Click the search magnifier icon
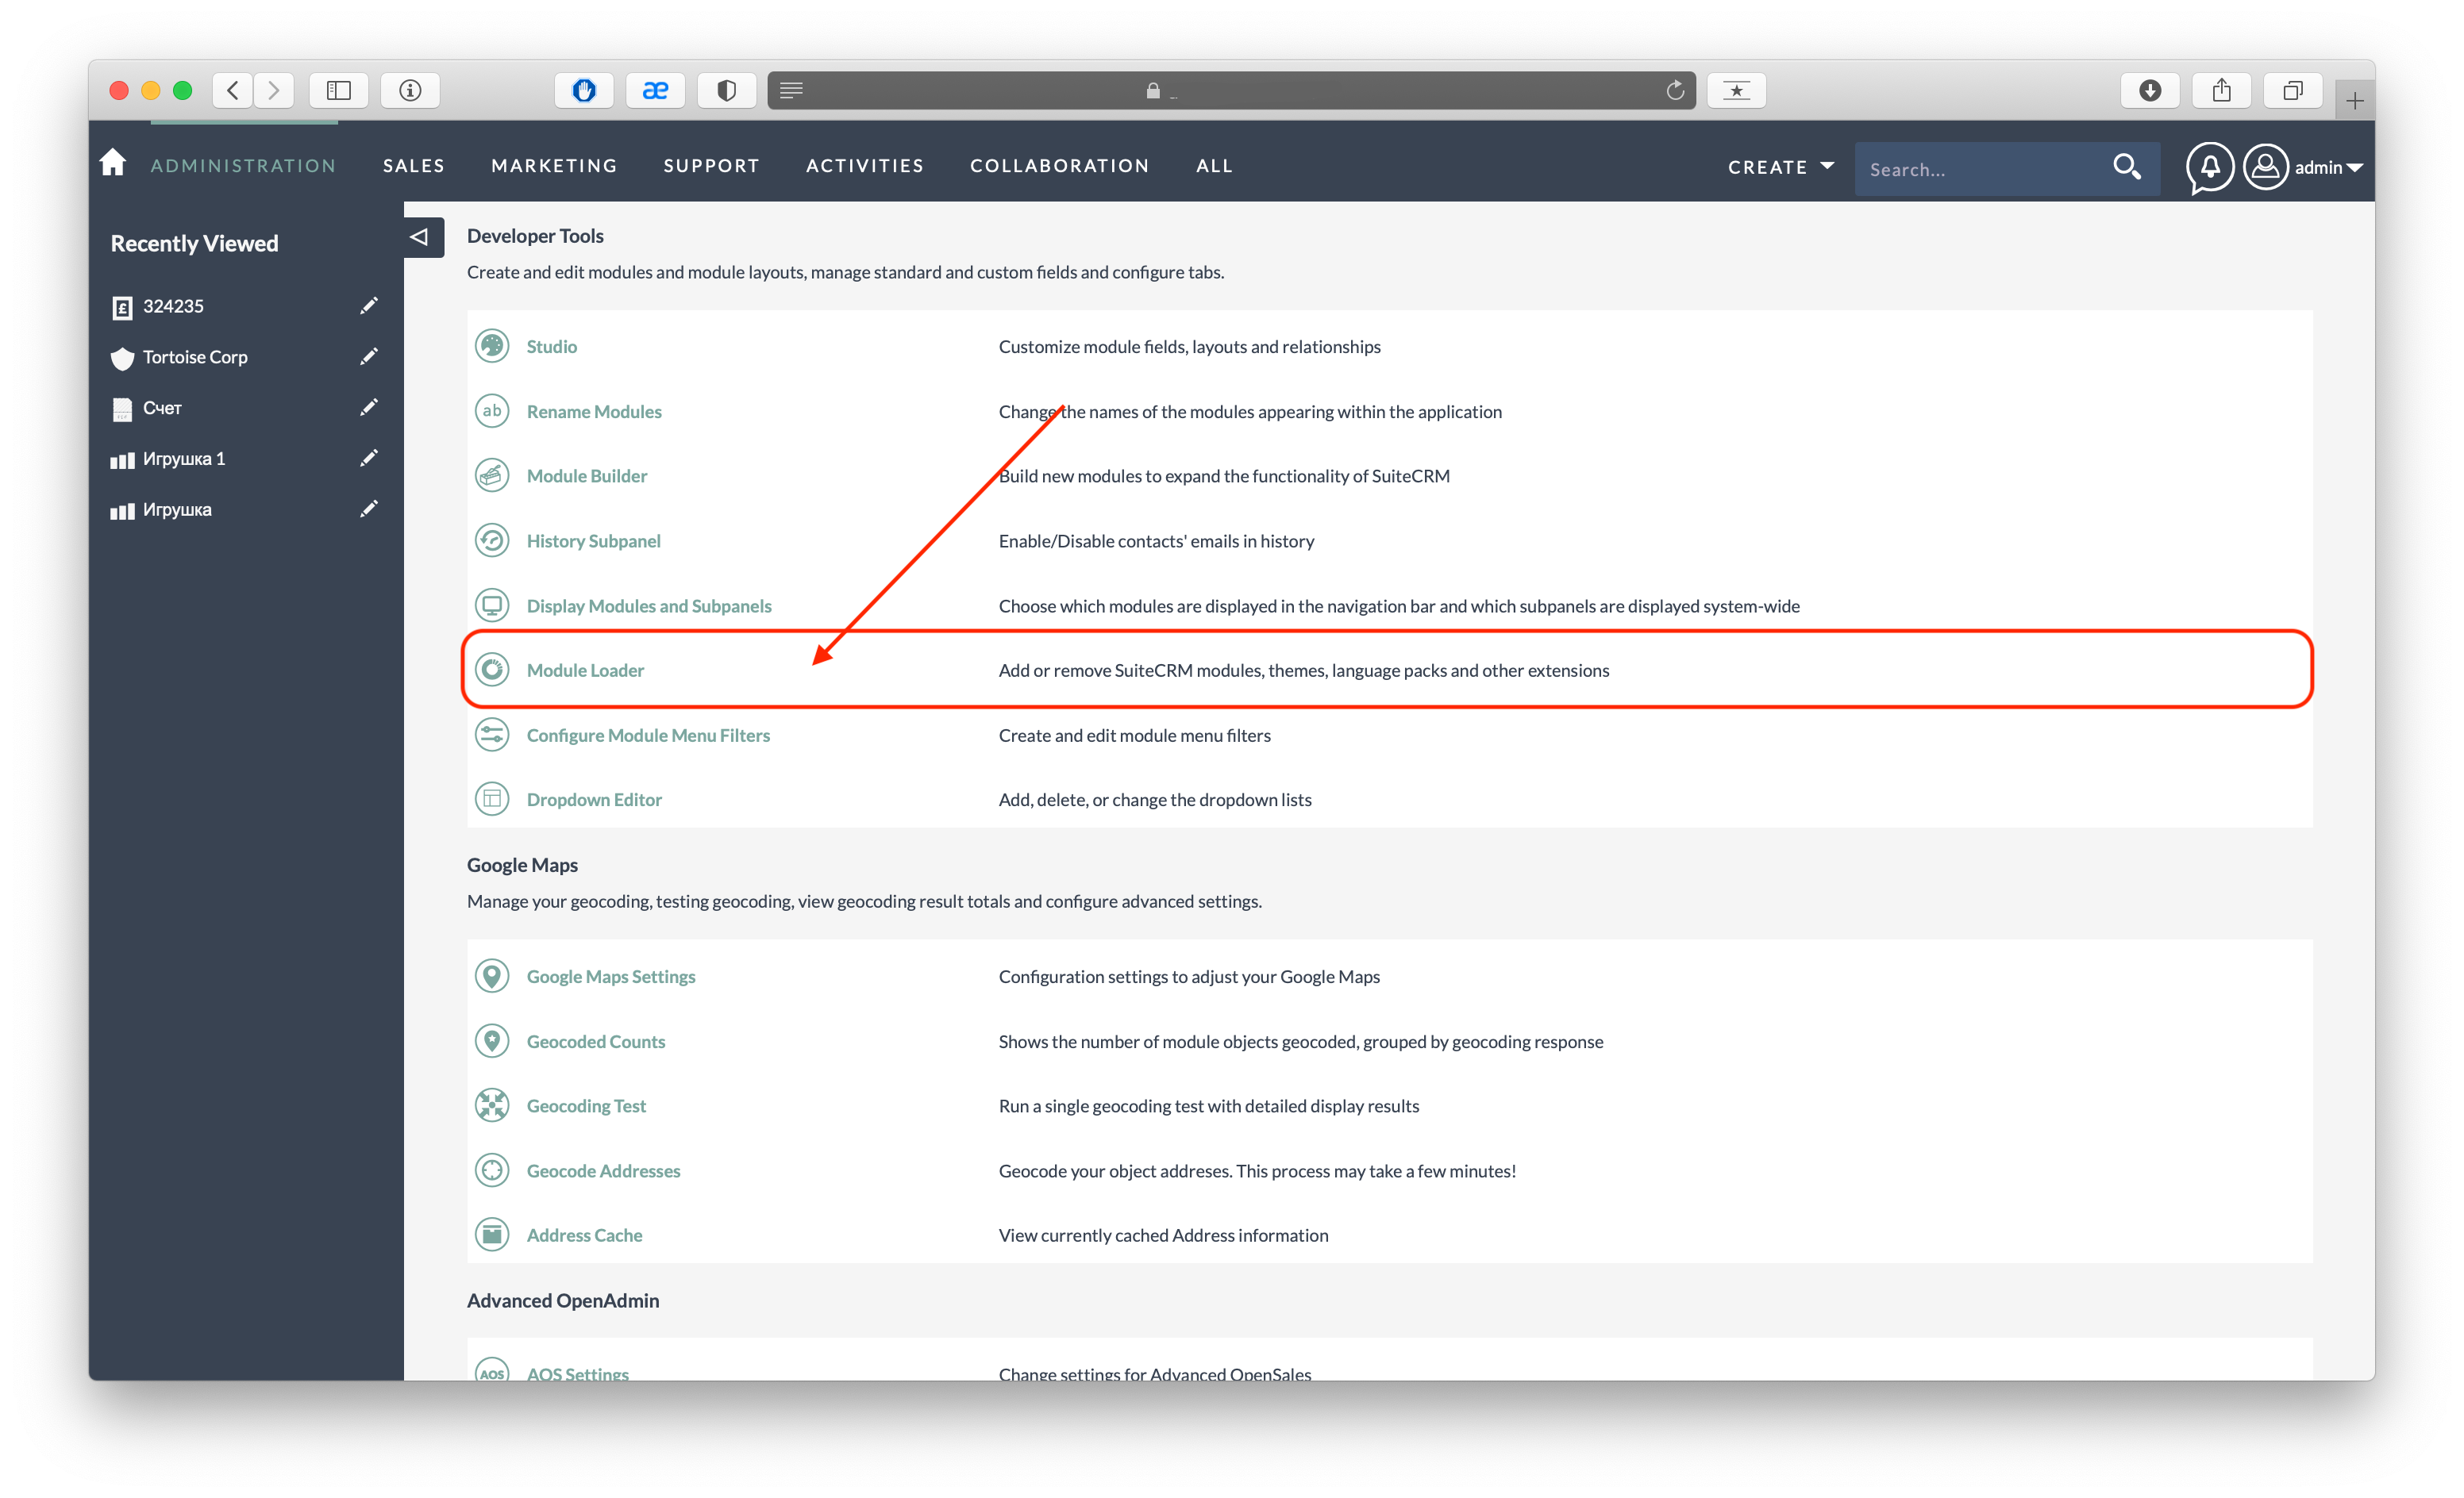Viewport: 2464px width, 1498px height. coord(2126,167)
